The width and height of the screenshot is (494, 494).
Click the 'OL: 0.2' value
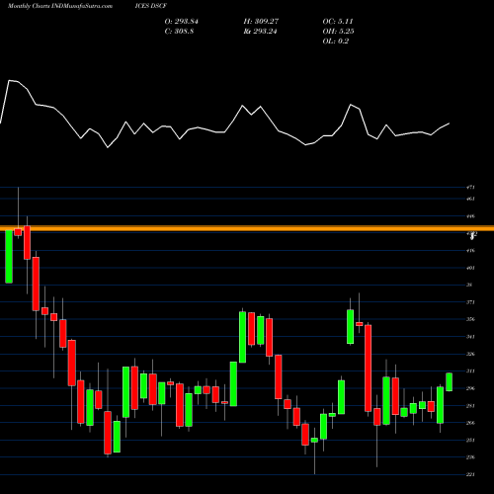point(336,41)
